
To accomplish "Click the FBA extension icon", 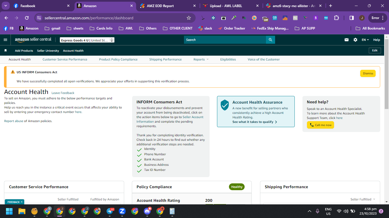I will [326, 18].
